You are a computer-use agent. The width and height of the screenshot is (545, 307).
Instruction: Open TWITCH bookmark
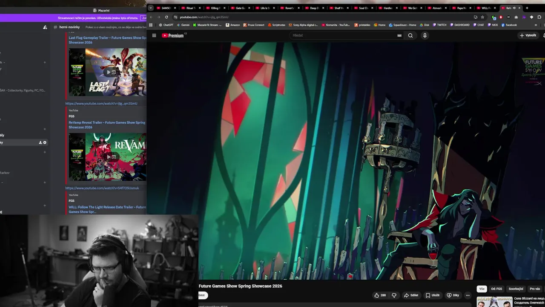[x=440, y=25]
